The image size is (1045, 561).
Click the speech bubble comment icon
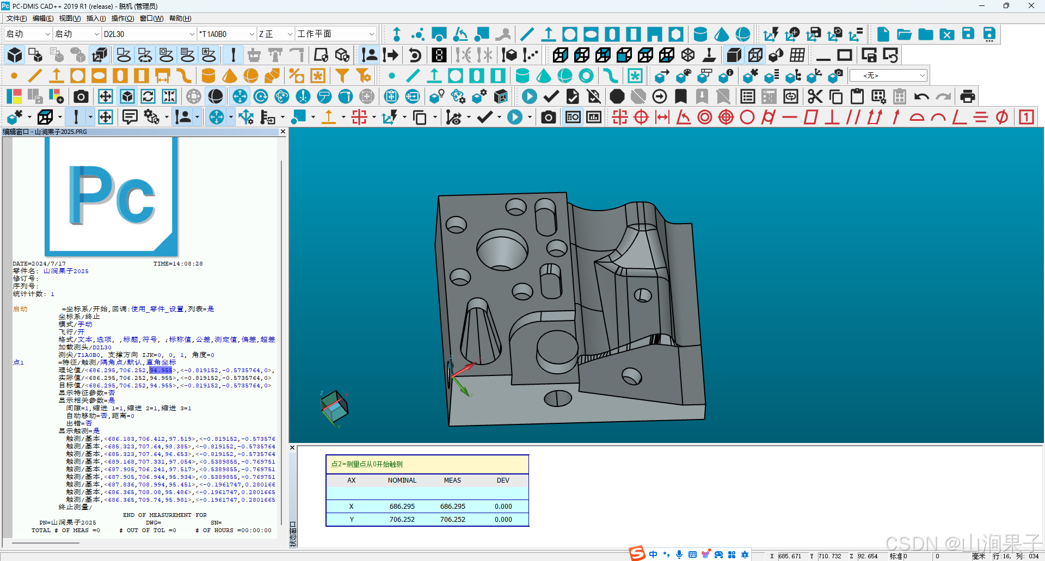tap(130, 117)
